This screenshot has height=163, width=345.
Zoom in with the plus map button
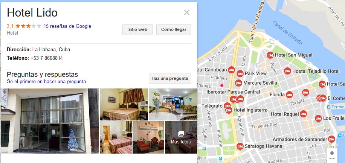pos(332,153)
